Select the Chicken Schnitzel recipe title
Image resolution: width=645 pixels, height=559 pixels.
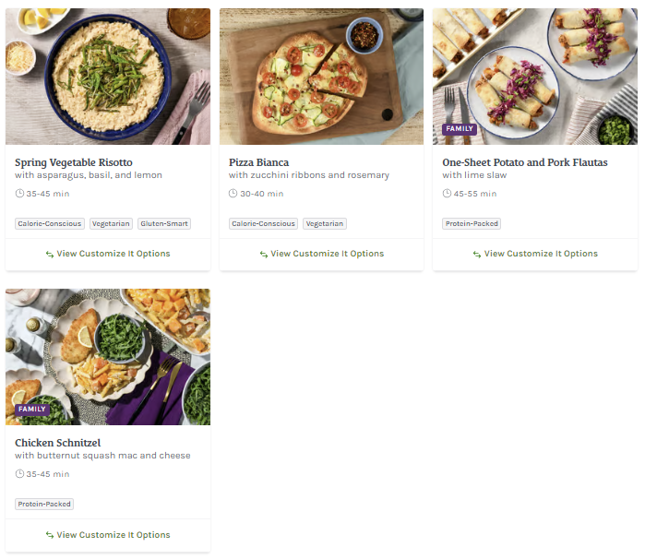[58, 443]
